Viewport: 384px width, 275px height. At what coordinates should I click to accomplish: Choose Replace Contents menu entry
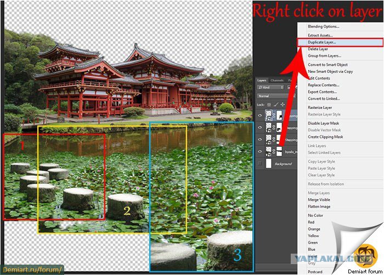324,85
